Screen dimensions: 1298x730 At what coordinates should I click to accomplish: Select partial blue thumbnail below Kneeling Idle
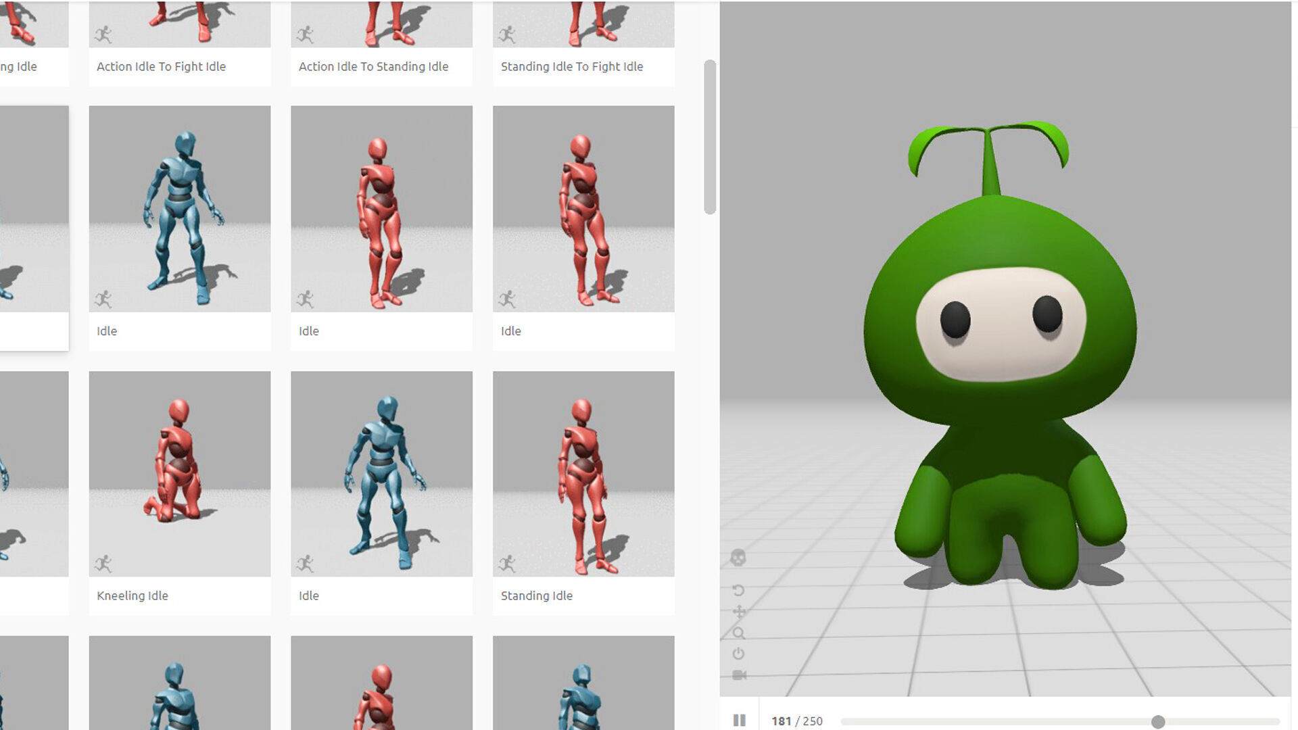[180, 683]
